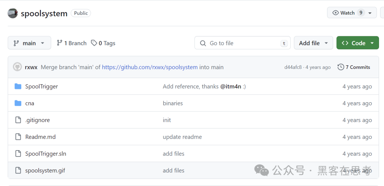Open the rxwx author link
This screenshot has height=186, width=384.
coord(31,67)
